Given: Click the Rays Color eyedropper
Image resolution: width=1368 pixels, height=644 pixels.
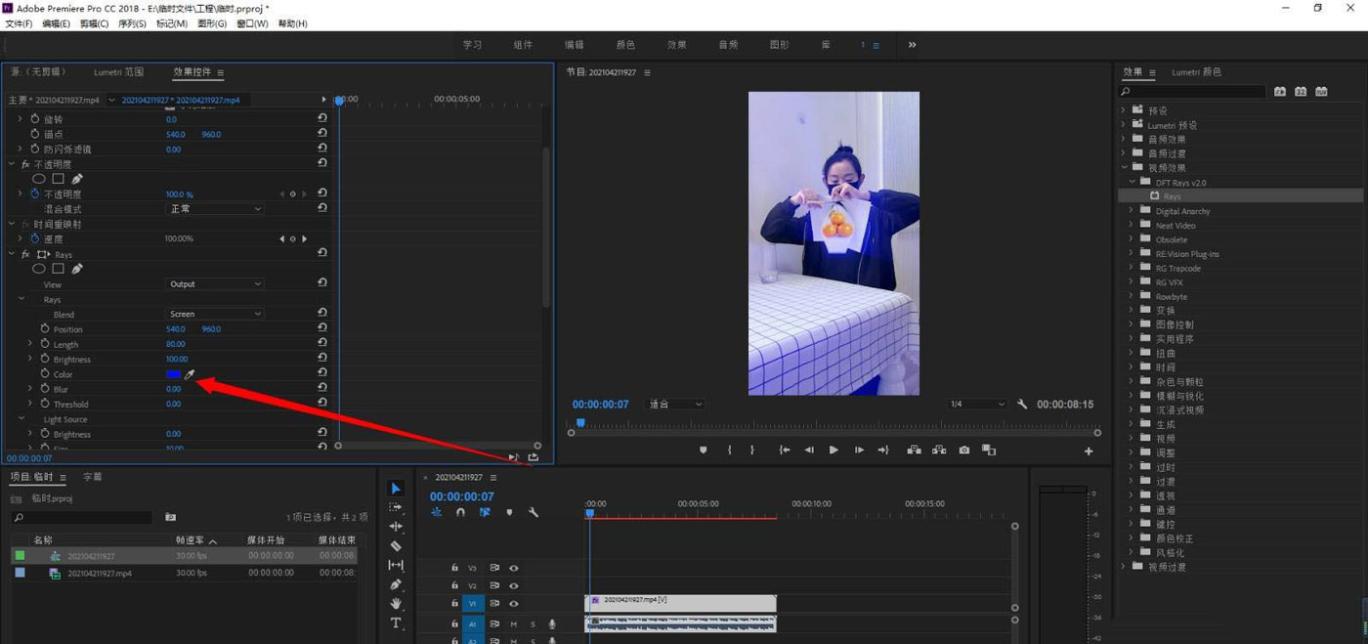Looking at the screenshot, I should tap(190, 374).
